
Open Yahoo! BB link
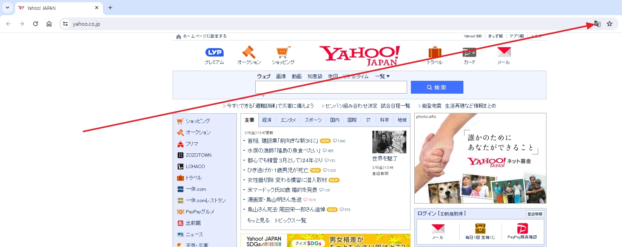coord(472,36)
